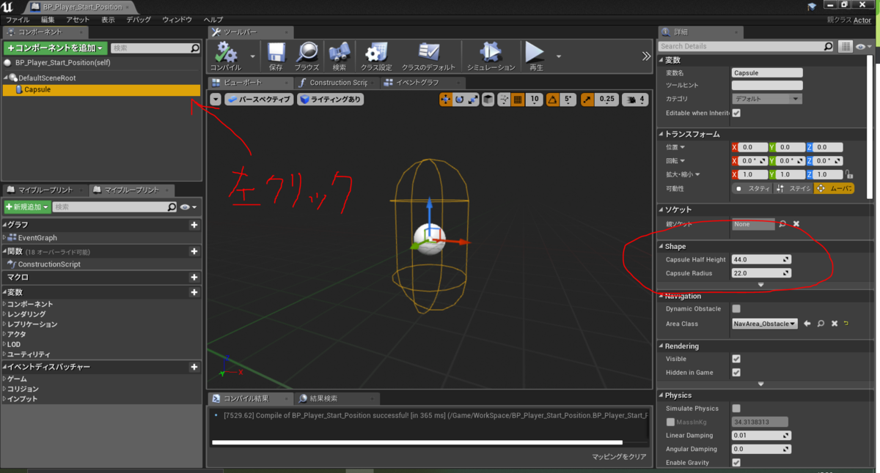Open rotation snap value 5° dropdown
This screenshot has height=473, width=880.
pyautogui.click(x=568, y=100)
